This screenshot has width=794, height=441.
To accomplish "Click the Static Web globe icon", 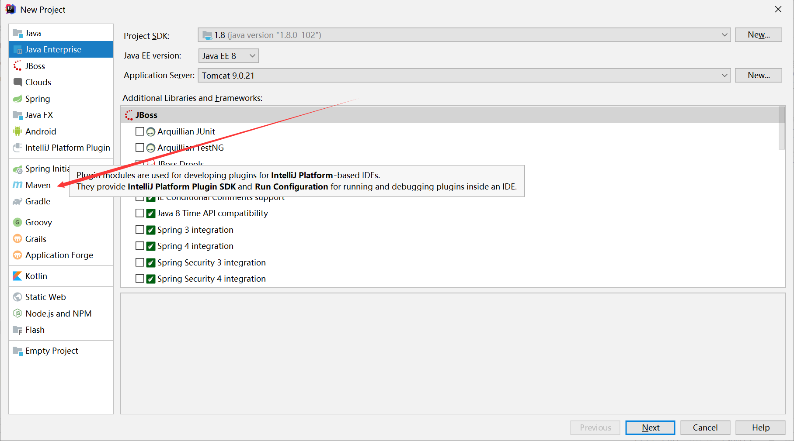I will tap(17, 297).
